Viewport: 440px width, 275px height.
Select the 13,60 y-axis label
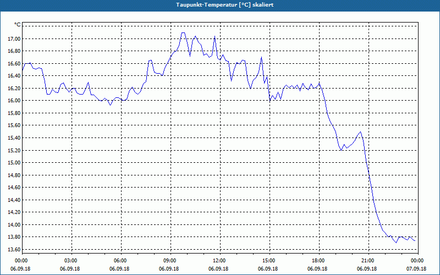(x=14, y=250)
